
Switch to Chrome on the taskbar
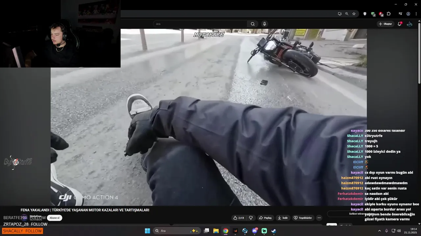(x=225, y=231)
